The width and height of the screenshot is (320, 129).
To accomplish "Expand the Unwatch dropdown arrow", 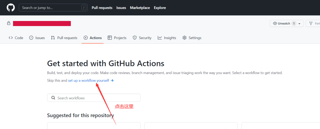I will 299,24.
